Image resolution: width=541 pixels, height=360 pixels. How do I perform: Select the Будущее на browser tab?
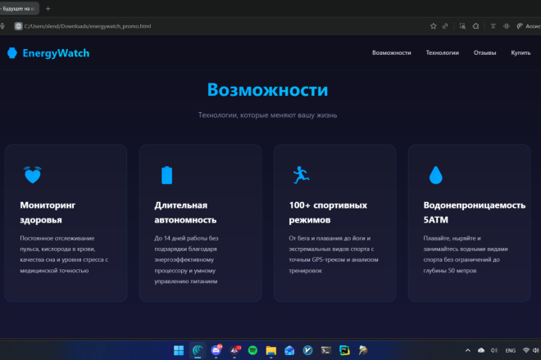pyautogui.click(x=19, y=9)
